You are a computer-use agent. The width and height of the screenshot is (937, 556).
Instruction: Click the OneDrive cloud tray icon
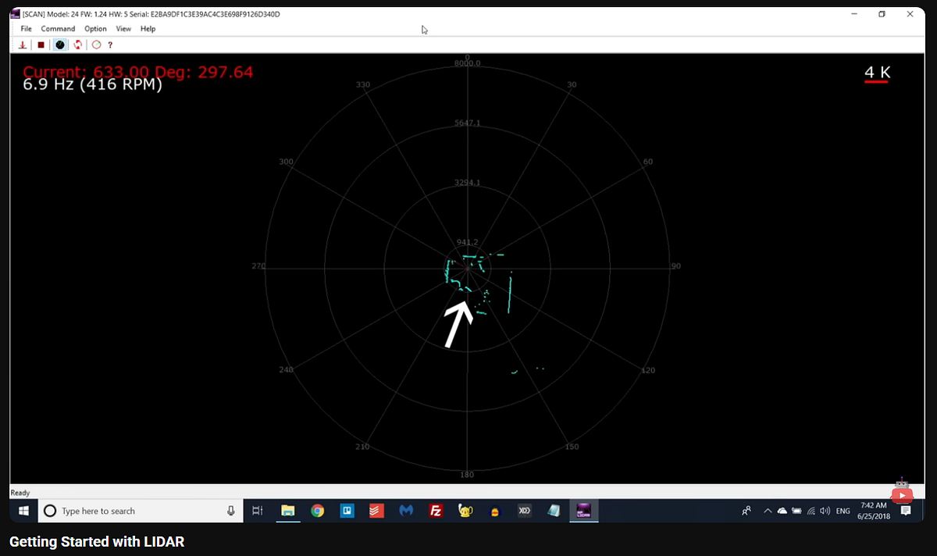click(x=782, y=511)
